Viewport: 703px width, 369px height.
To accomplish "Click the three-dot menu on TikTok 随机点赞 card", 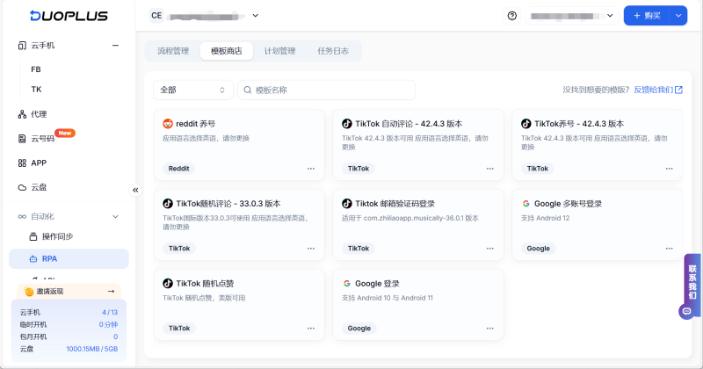I will 310,328.
